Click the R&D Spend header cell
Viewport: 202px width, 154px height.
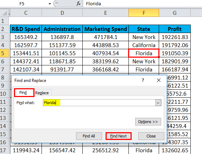point(26,29)
